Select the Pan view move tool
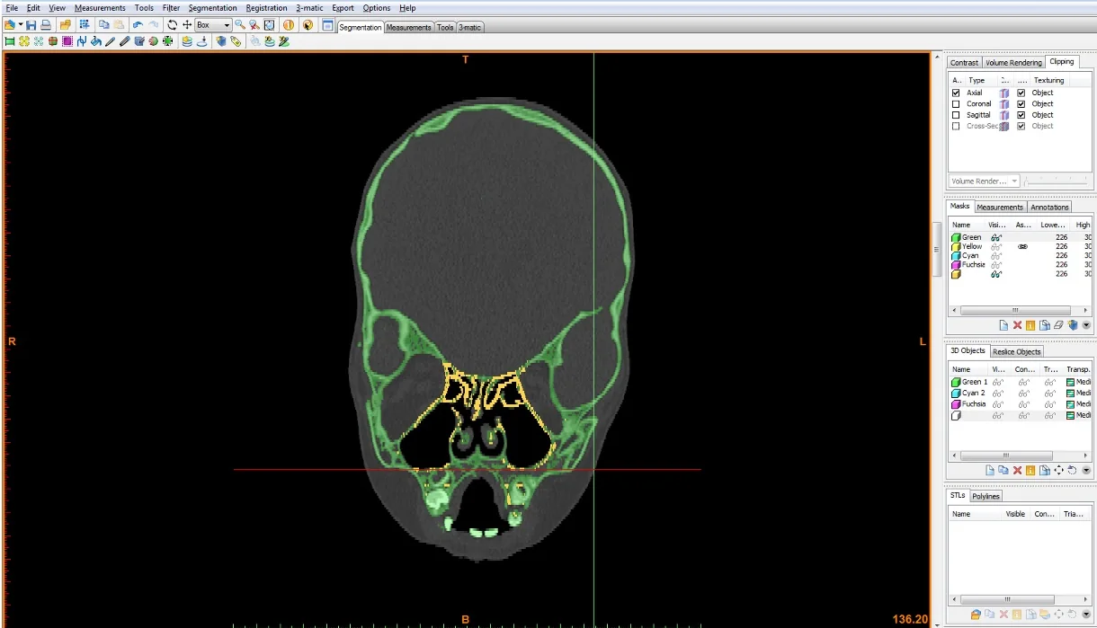This screenshot has height=628, width=1097. [187, 25]
